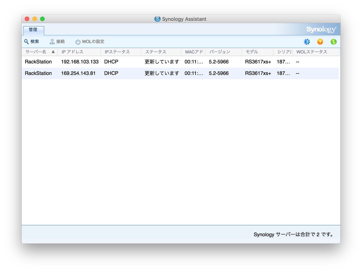The image size is (362, 272).
Task: Click the Synology Assistant title bar icon
Action: click(x=158, y=19)
